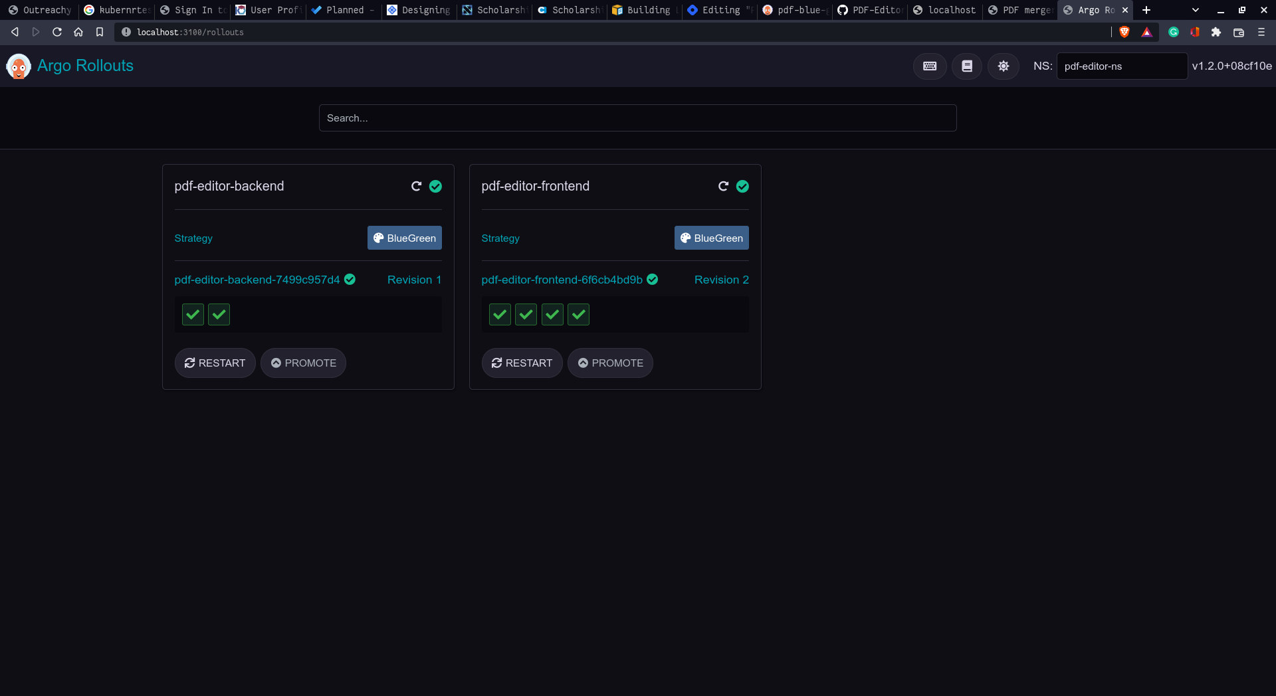
Task: Promote the pdf-editor-backend rollout
Action: [x=304, y=363]
